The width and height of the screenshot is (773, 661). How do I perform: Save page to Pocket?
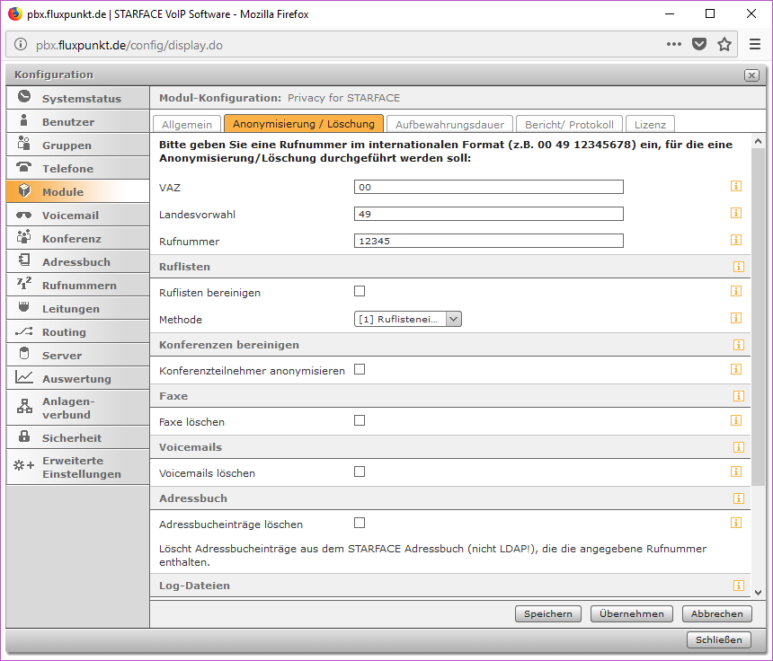click(x=699, y=44)
